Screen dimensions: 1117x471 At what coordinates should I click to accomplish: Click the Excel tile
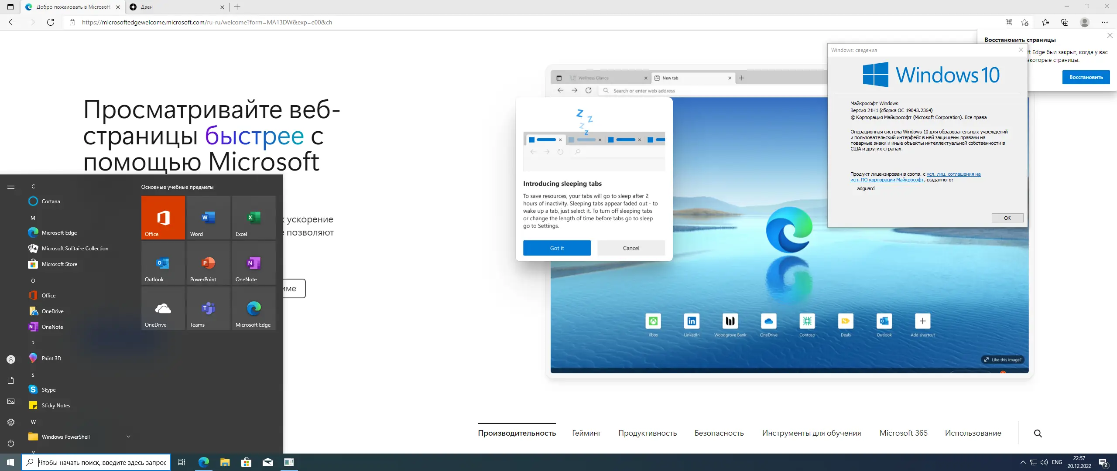point(254,217)
